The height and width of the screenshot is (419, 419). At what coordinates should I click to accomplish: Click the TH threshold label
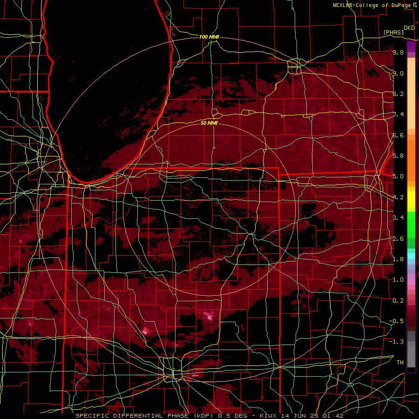click(x=400, y=363)
